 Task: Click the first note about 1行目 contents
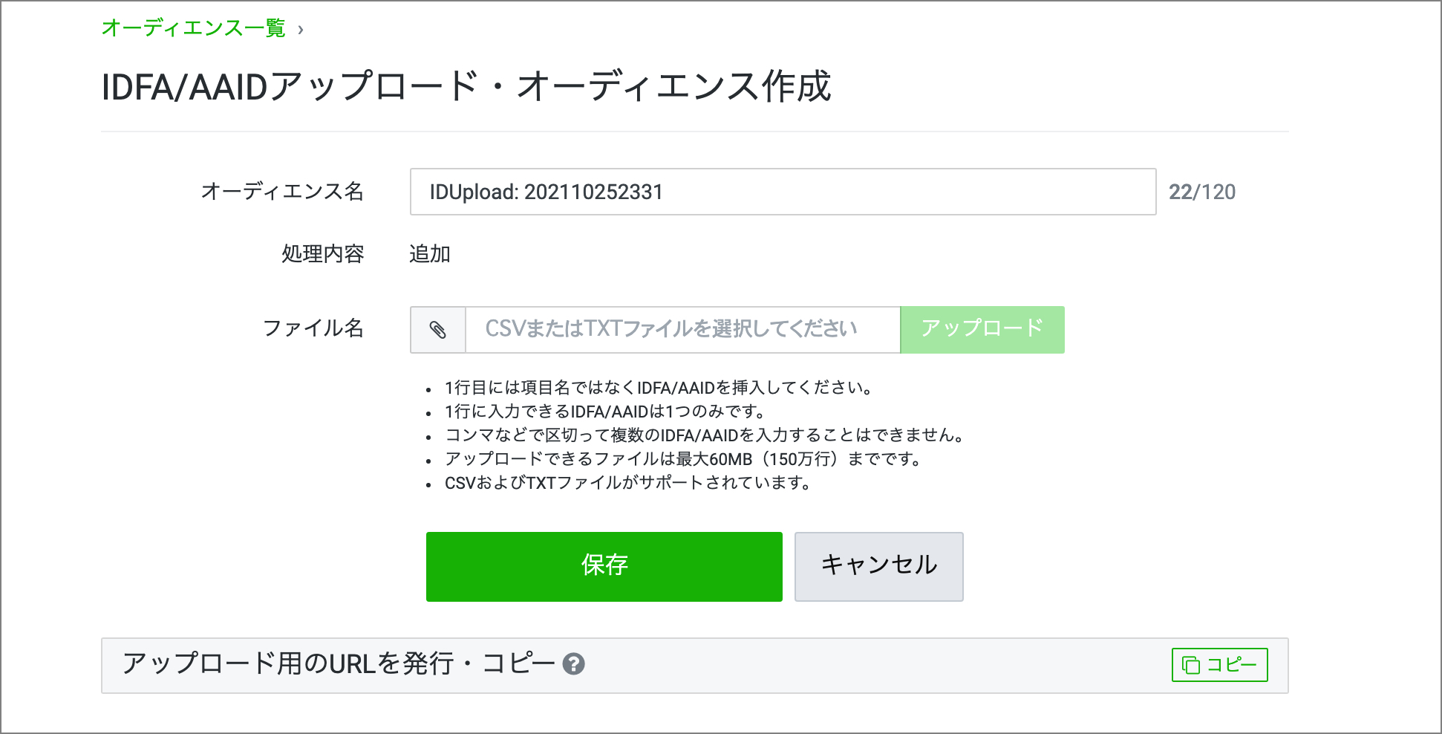tap(659, 388)
